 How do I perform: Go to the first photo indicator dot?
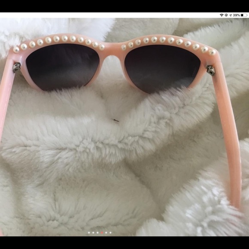89,233
